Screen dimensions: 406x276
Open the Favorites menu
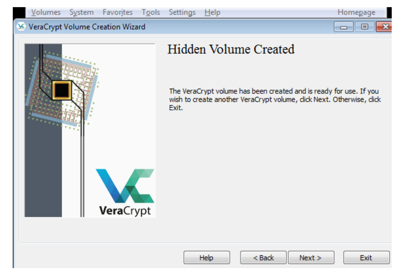[118, 12]
